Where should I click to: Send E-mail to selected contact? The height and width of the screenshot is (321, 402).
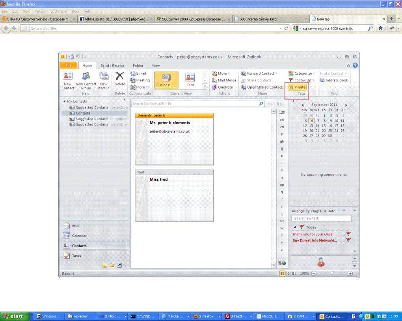pyautogui.click(x=138, y=74)
